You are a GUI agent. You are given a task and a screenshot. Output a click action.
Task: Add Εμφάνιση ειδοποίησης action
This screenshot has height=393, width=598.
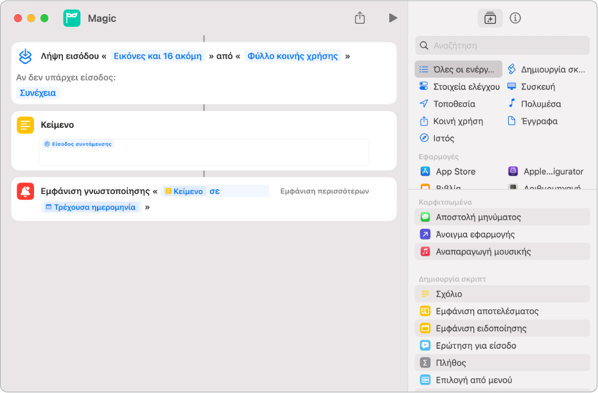point(502,328)
